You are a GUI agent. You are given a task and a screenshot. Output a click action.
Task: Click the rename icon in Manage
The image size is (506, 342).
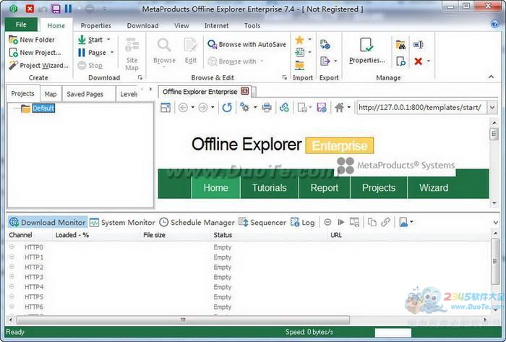[419, 45]
